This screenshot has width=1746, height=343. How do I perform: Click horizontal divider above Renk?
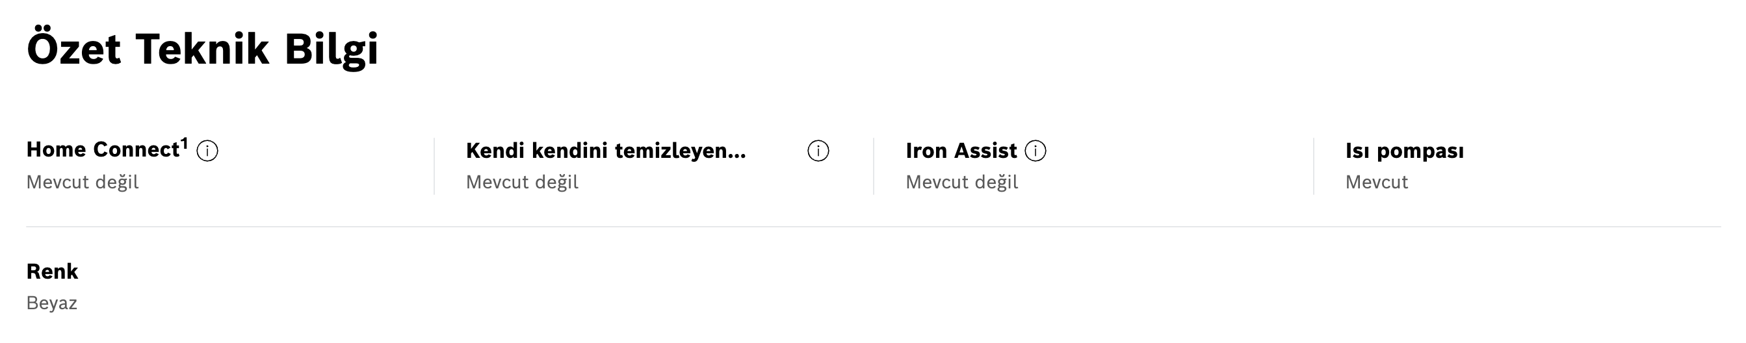coord(873,227)
